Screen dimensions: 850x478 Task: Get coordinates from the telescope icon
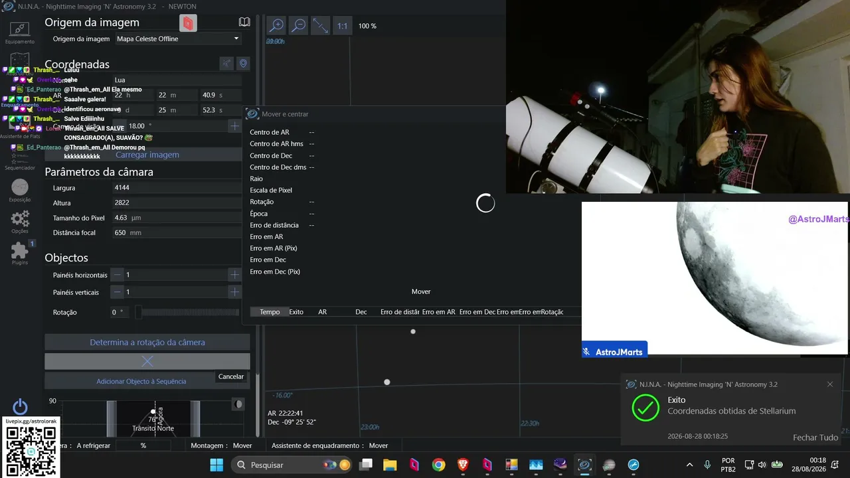pos(227,64)
